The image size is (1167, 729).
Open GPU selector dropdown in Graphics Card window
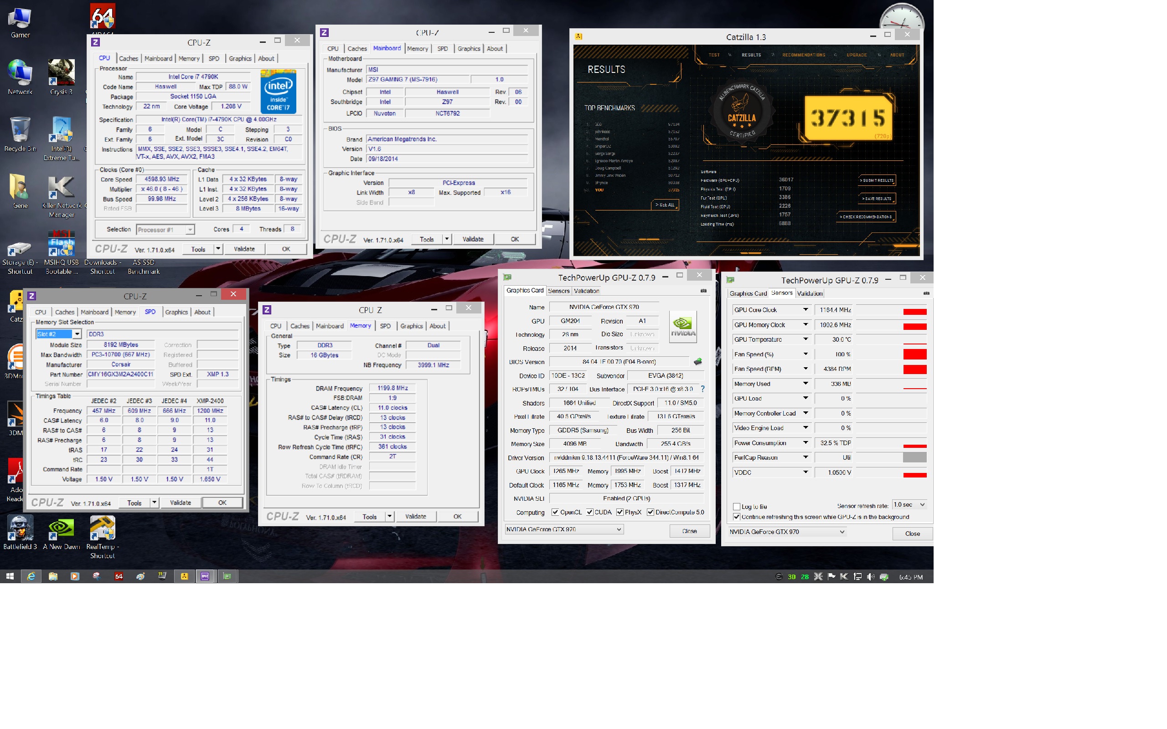coord(564,529)
